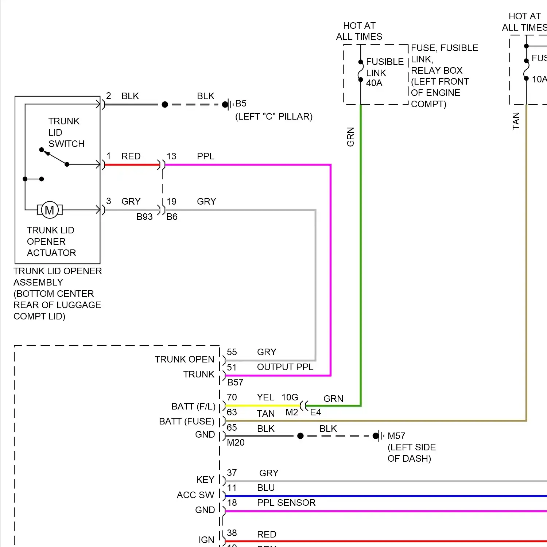
Task: Select the "GRN" label beside E4 connector
Action: tap(333, 399)
